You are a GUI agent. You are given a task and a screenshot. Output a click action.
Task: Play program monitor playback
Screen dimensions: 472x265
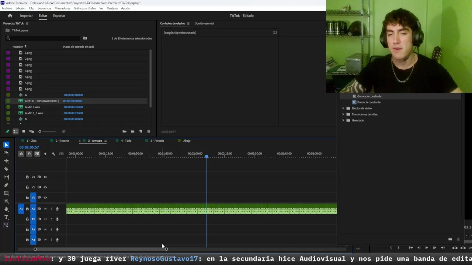pyautogui.click(x=427, y=248)
